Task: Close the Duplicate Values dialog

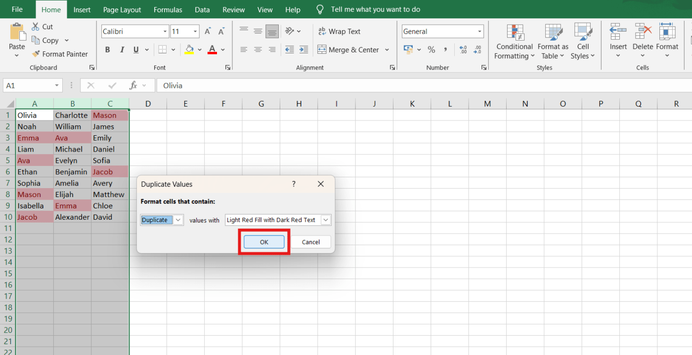Action: click(320, 184)
